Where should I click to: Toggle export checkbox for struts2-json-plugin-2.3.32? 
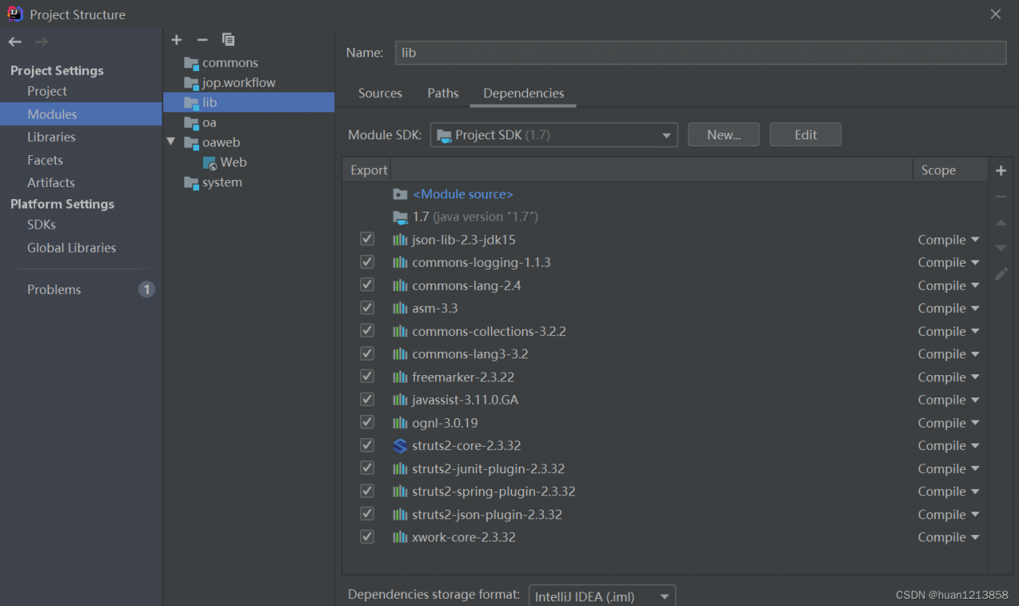coord(367,514)
